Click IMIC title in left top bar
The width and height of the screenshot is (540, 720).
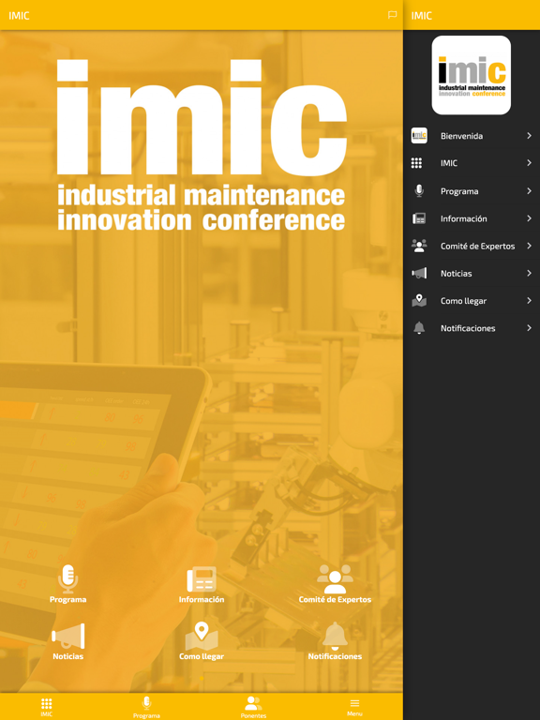pyautogui.click(x=19, y=16)
